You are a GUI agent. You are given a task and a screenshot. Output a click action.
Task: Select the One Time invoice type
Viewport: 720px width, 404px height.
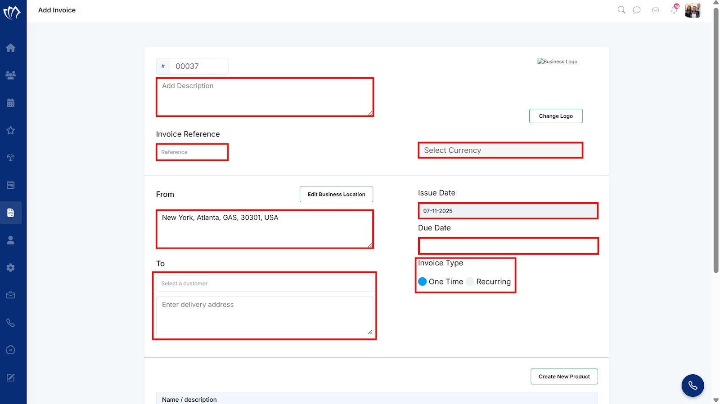(x=423, y=282)
